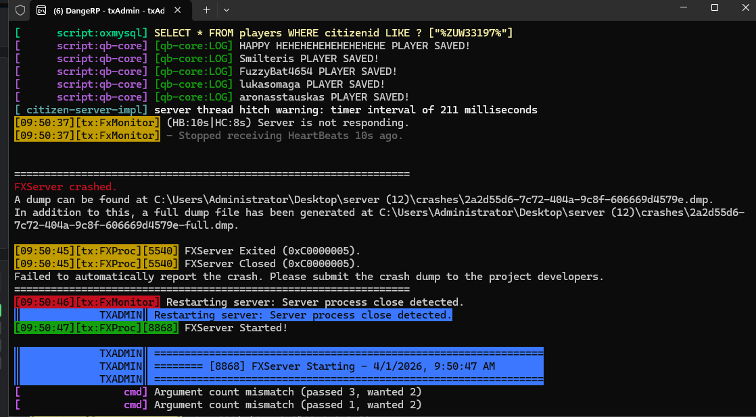Click the red 09:50:46 tx:FxMonitor timestamp badge
Screen dimensions: 756x417
(x=87, y=302)
